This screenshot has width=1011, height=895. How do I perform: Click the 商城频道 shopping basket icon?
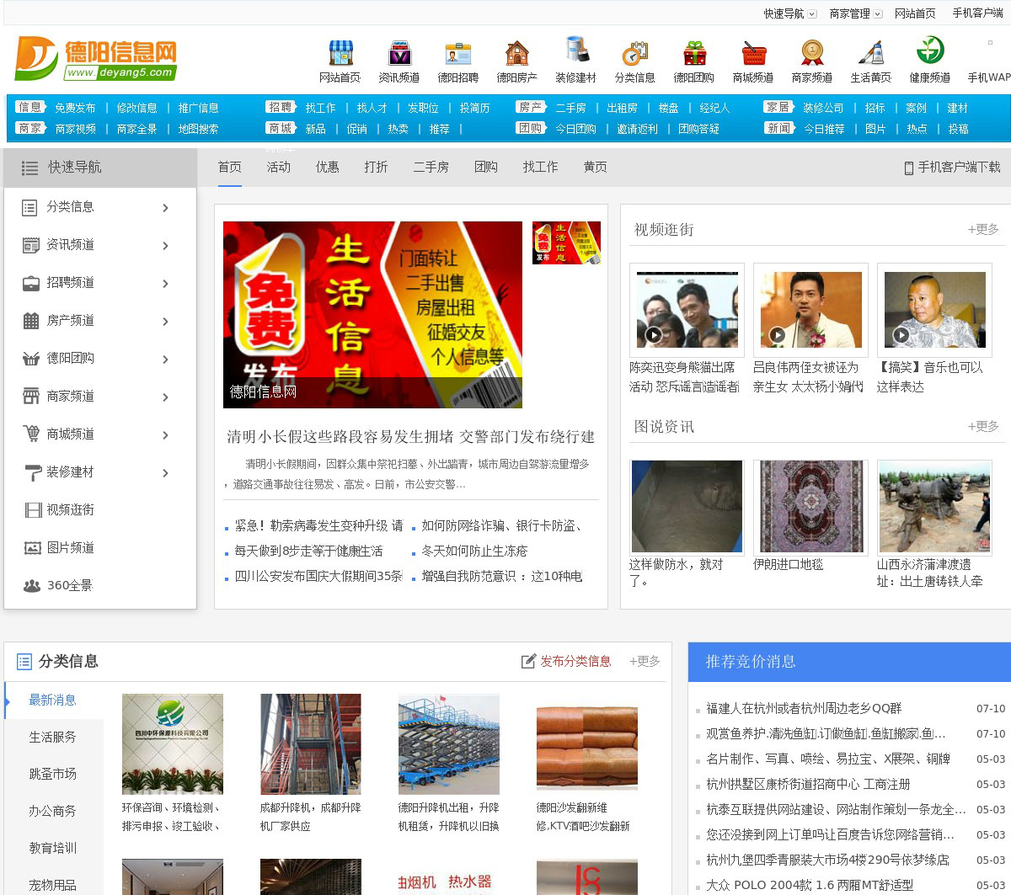click(x=752, y=54)
